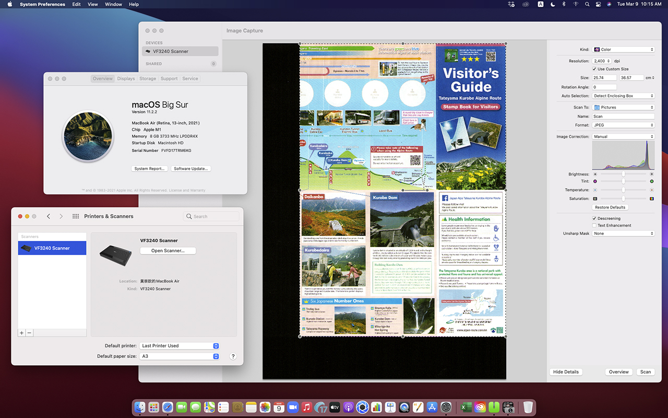Click the Open Scanner... button
668x418 pixels.
tap(168, 251)
